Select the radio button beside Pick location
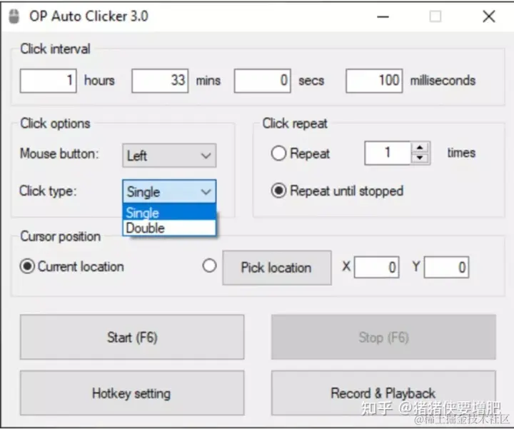514x429 pixels. coord(209,266)
